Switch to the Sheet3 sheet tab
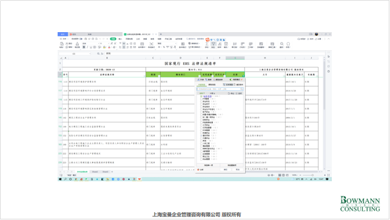The image size is (390, 220). coord(106,172)
